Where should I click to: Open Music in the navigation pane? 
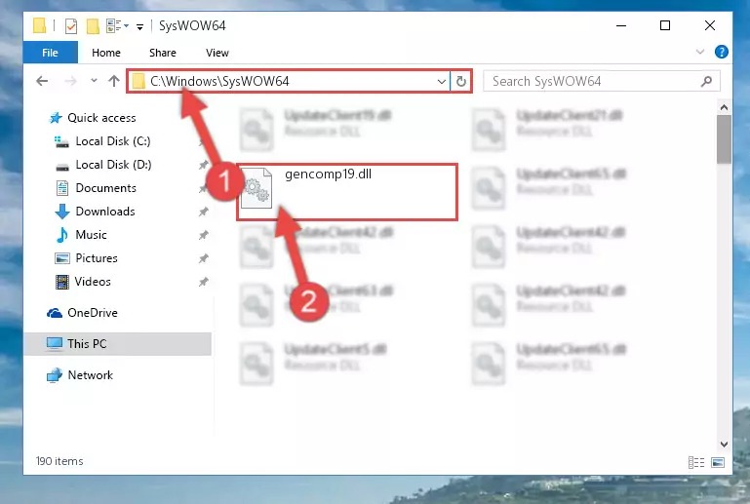(91, 235)
